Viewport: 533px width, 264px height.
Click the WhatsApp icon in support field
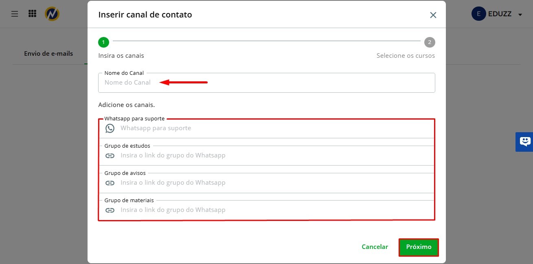(110, 128)
